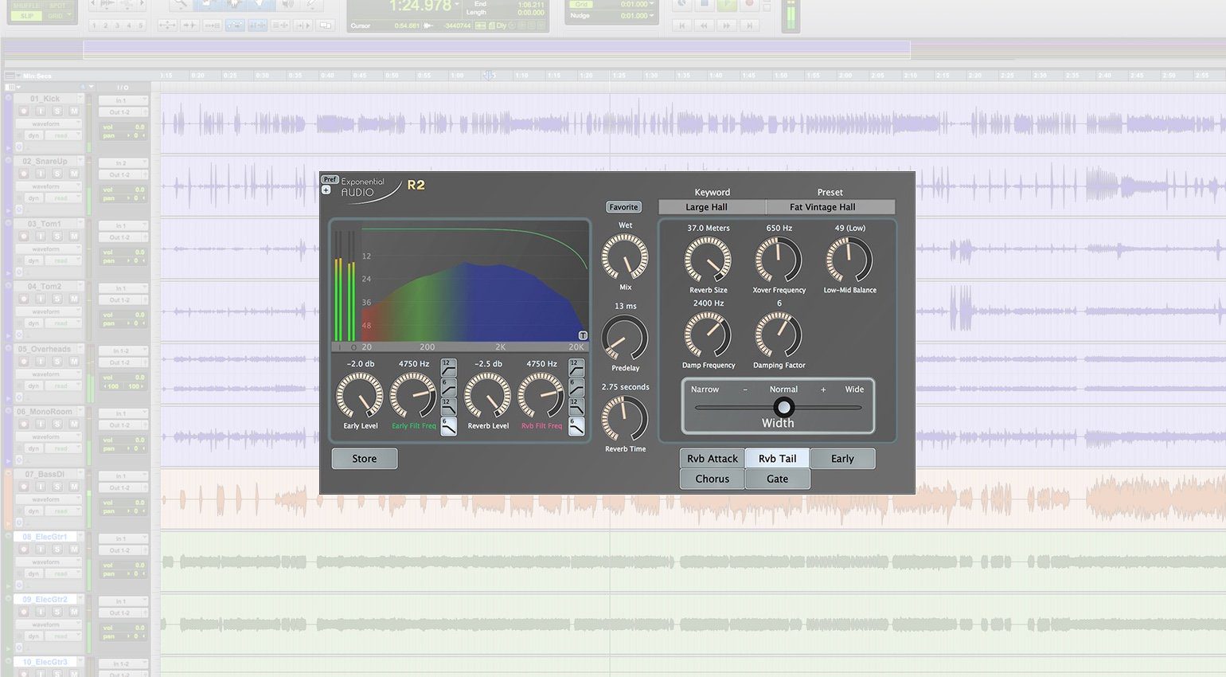Mute the 02_SnareUp track
The image size is (1226, 677).
(74, 174)
